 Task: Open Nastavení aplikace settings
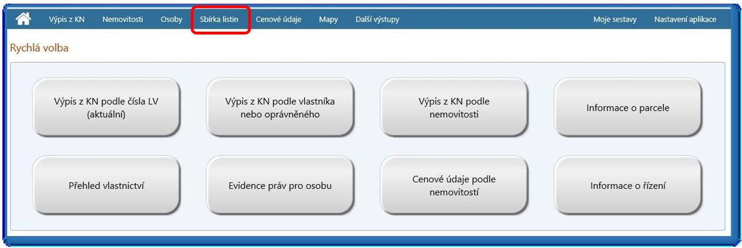pos(685,20)
